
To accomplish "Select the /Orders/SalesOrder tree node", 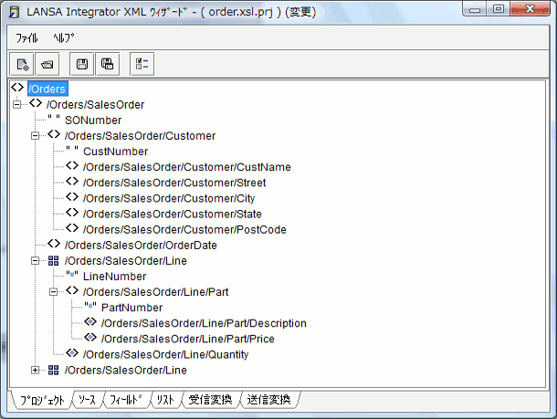I will pos(95,105).
